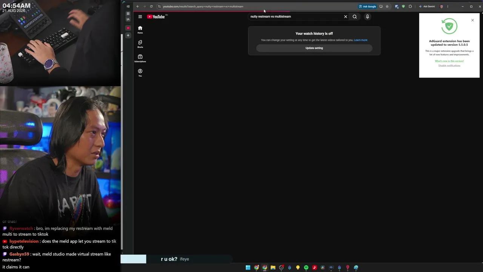The image size is (483, 272).
Task: Open the Chrome three-dot menu
Action: coord(448,6)
